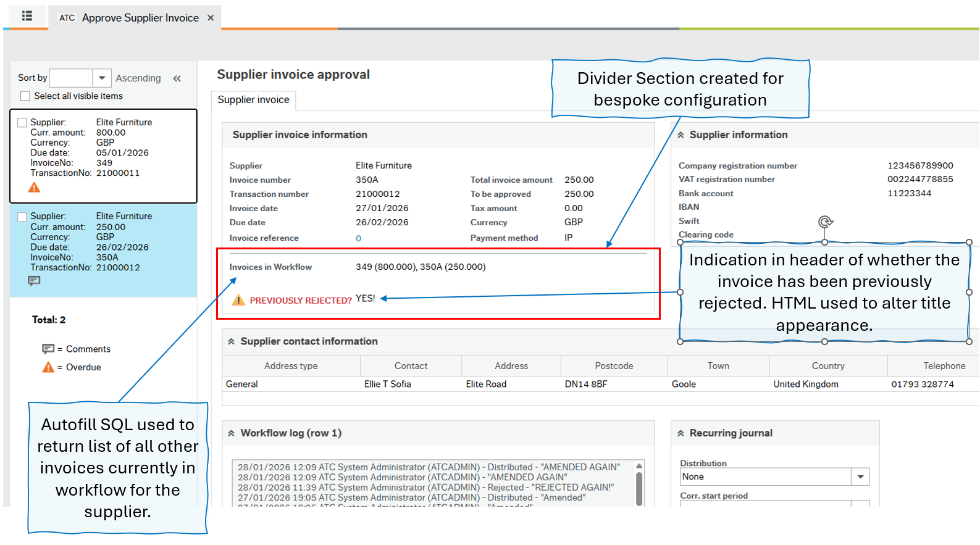The image size is (980, 545).
Task: Close the Approve Supplier Invoice tab
Action: 211,18
